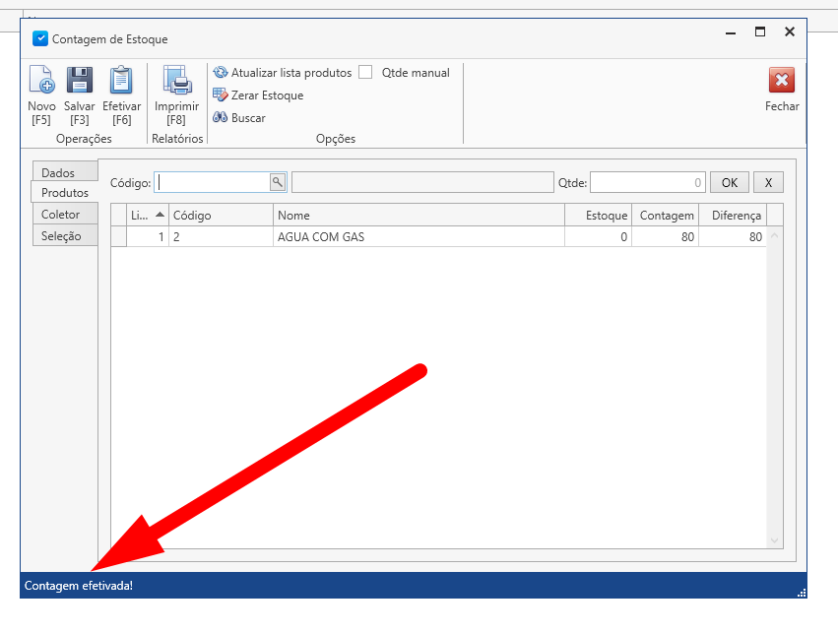The width and height of the screenshot is (838, 633).
Task: Click the Novo [F5] icon
Action: [41, 82]
